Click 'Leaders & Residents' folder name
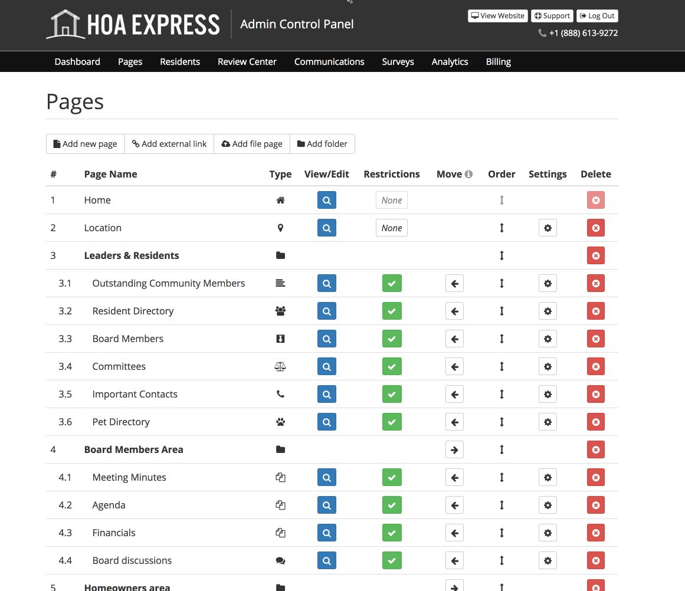This screenshot has width=685, height=591. [132, 255]
